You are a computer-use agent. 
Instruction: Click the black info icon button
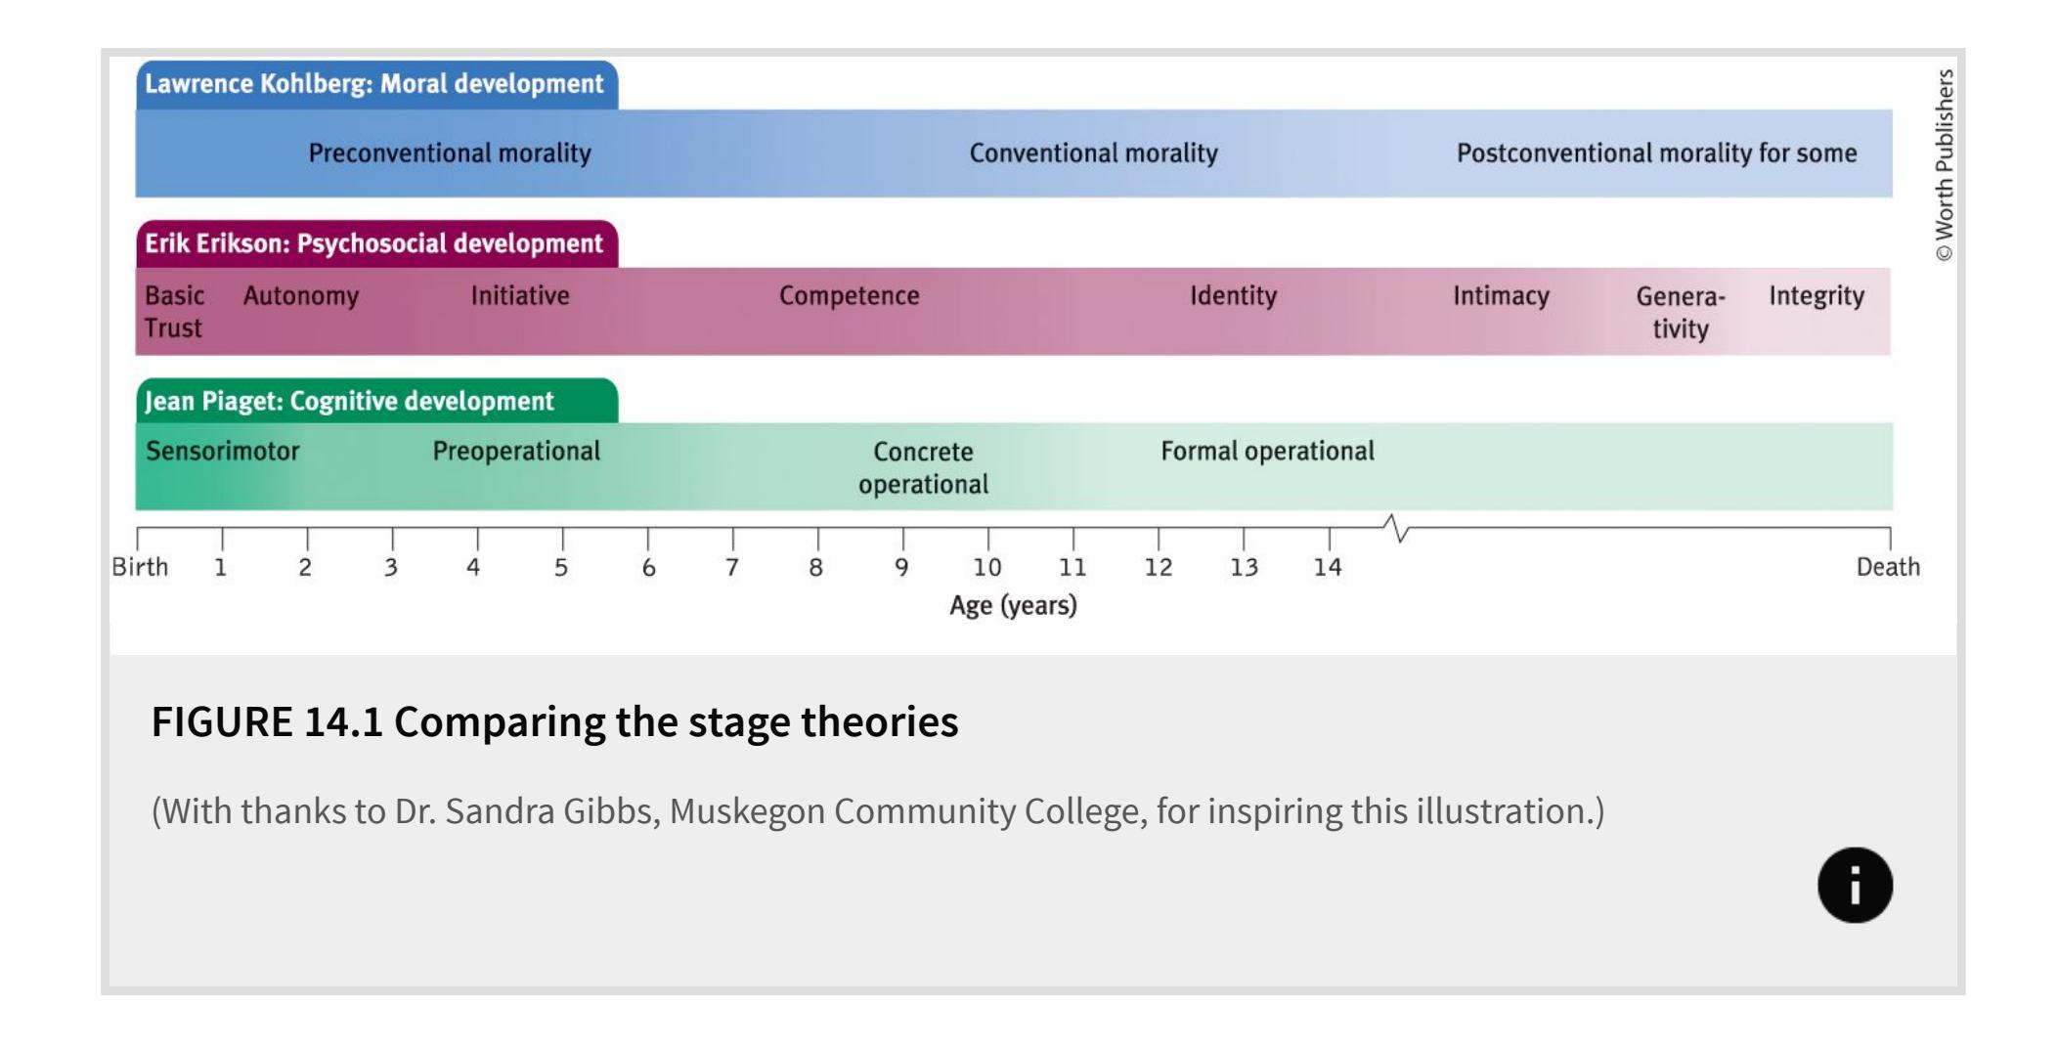pyautogui.click(x=1855, y=885)
